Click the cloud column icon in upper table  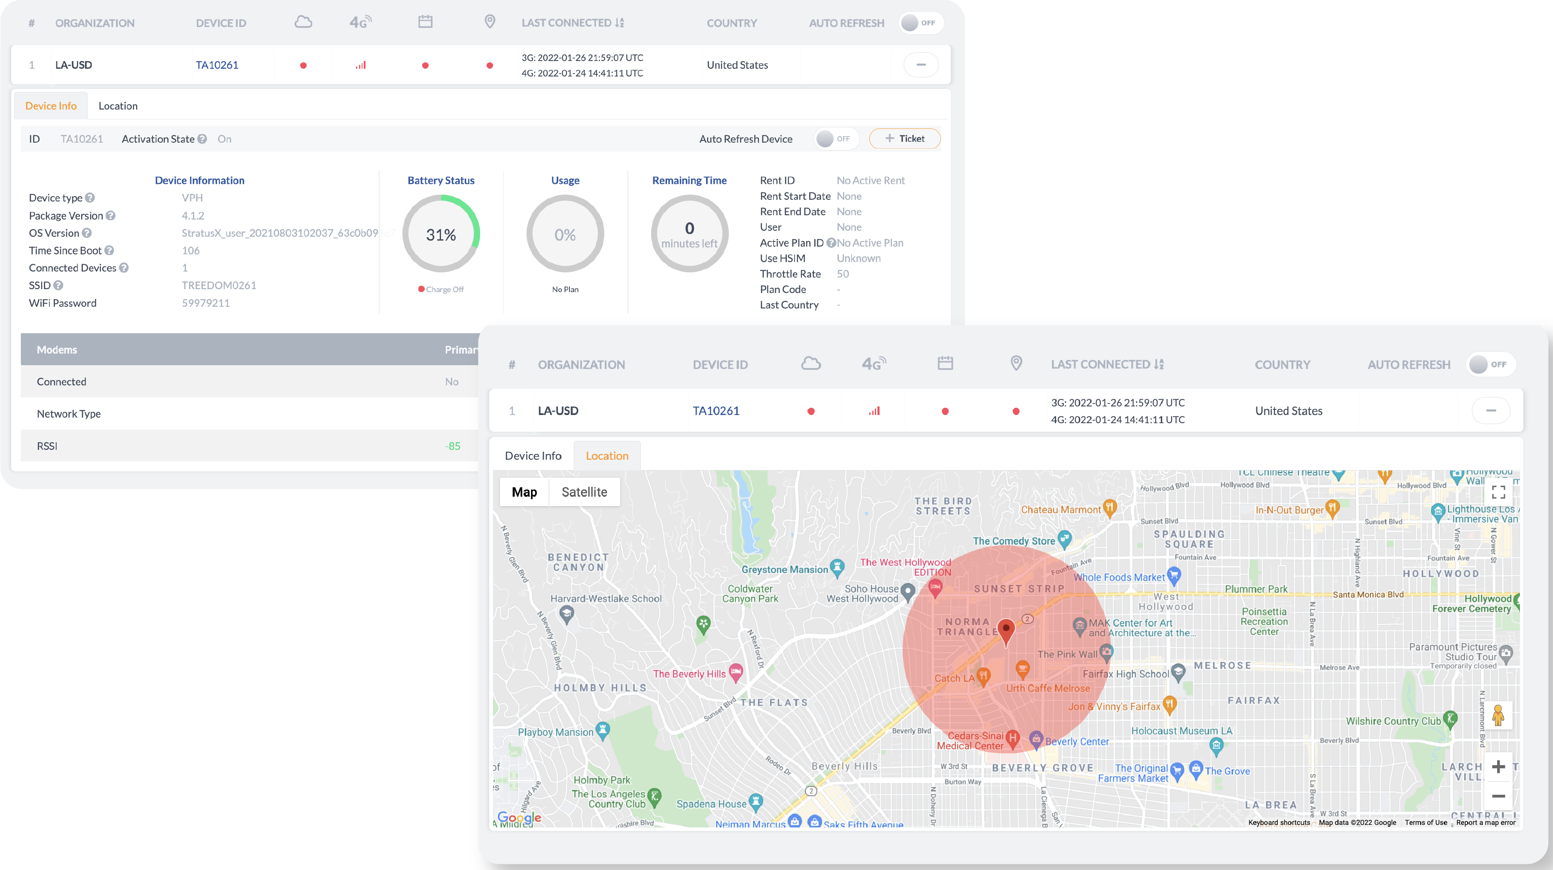tap(303, 22)
